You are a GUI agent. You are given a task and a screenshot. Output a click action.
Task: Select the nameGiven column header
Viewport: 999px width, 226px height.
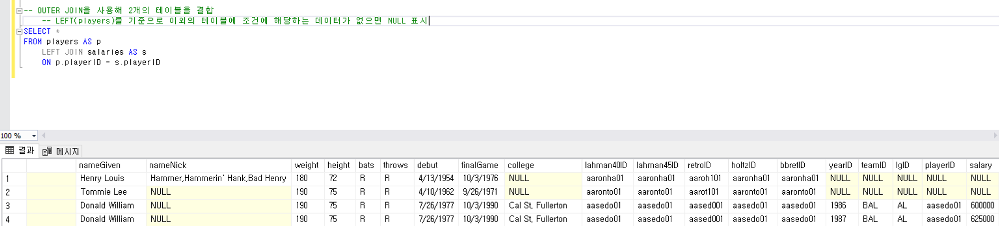111,165
